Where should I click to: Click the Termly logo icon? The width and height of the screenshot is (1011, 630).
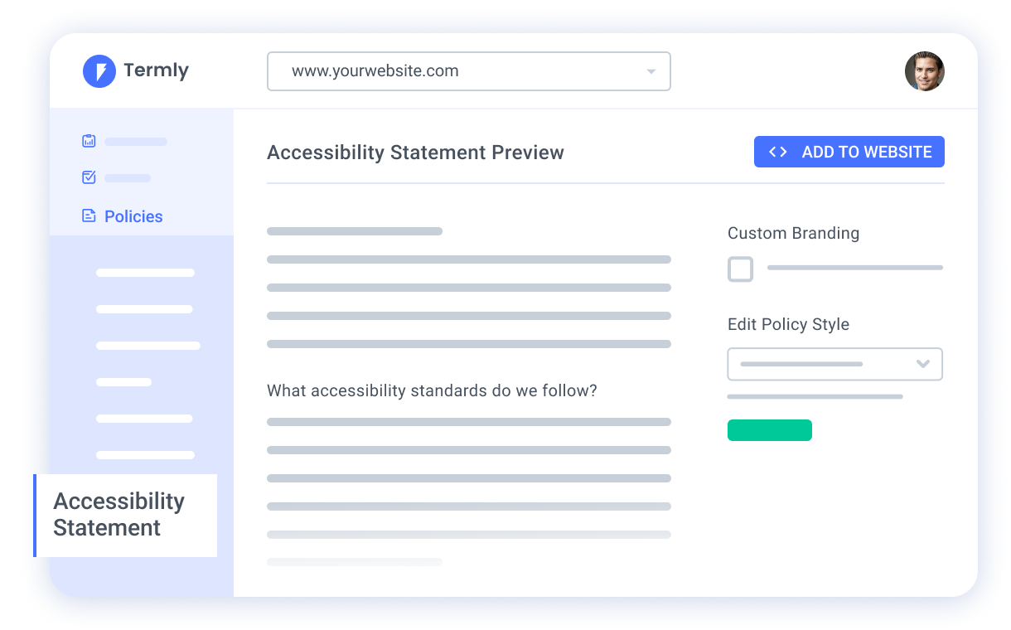pos(99,71)
